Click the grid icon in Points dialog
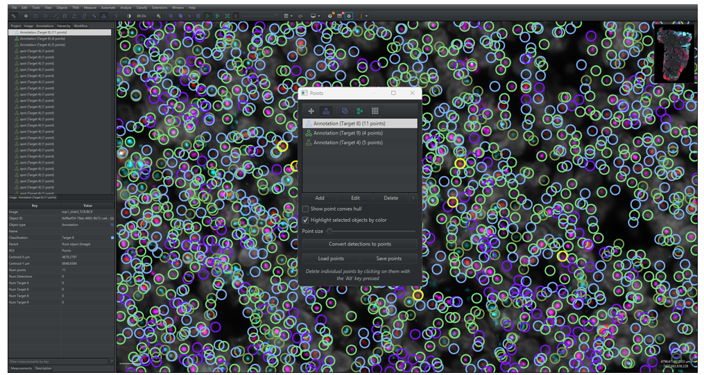 375,111
